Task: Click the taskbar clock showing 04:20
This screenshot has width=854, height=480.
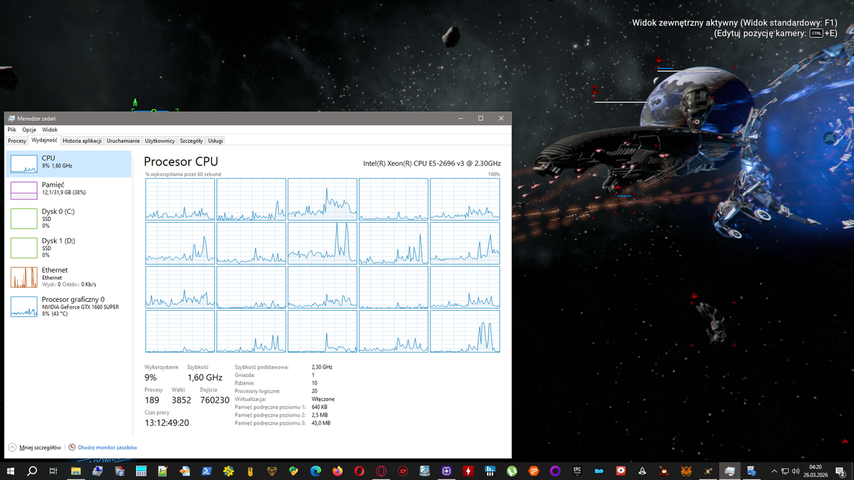Action: [x=815, y=471]
